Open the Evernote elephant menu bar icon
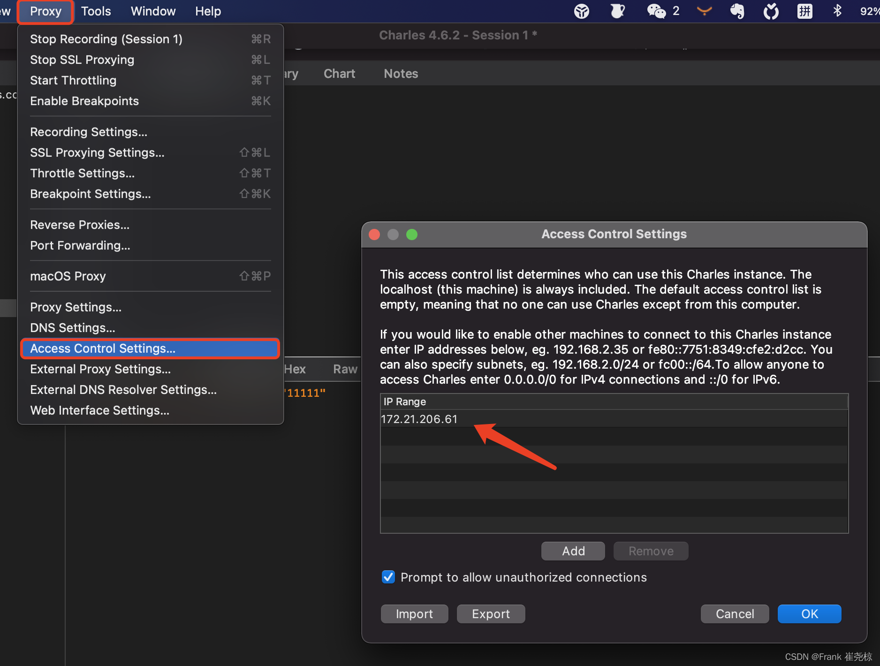The image size is (880, 666). pyautogui.click(x=737, y=11)
